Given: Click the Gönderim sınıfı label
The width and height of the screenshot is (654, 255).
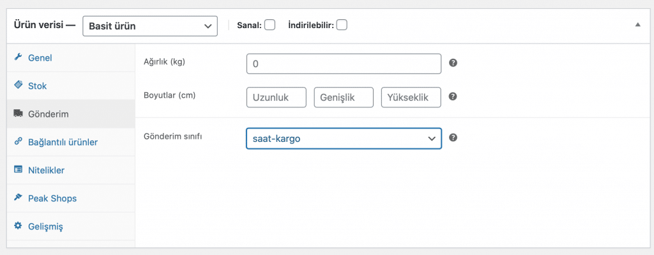Looking at the screenshot, I should click(x=172, y=137).
